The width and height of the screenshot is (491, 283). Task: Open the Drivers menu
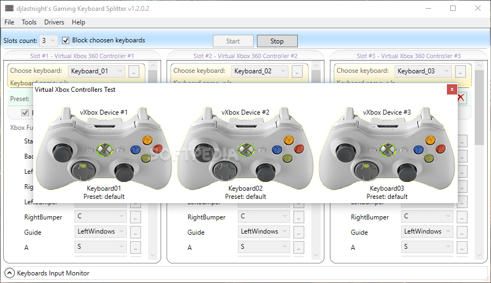click(54, 22)
